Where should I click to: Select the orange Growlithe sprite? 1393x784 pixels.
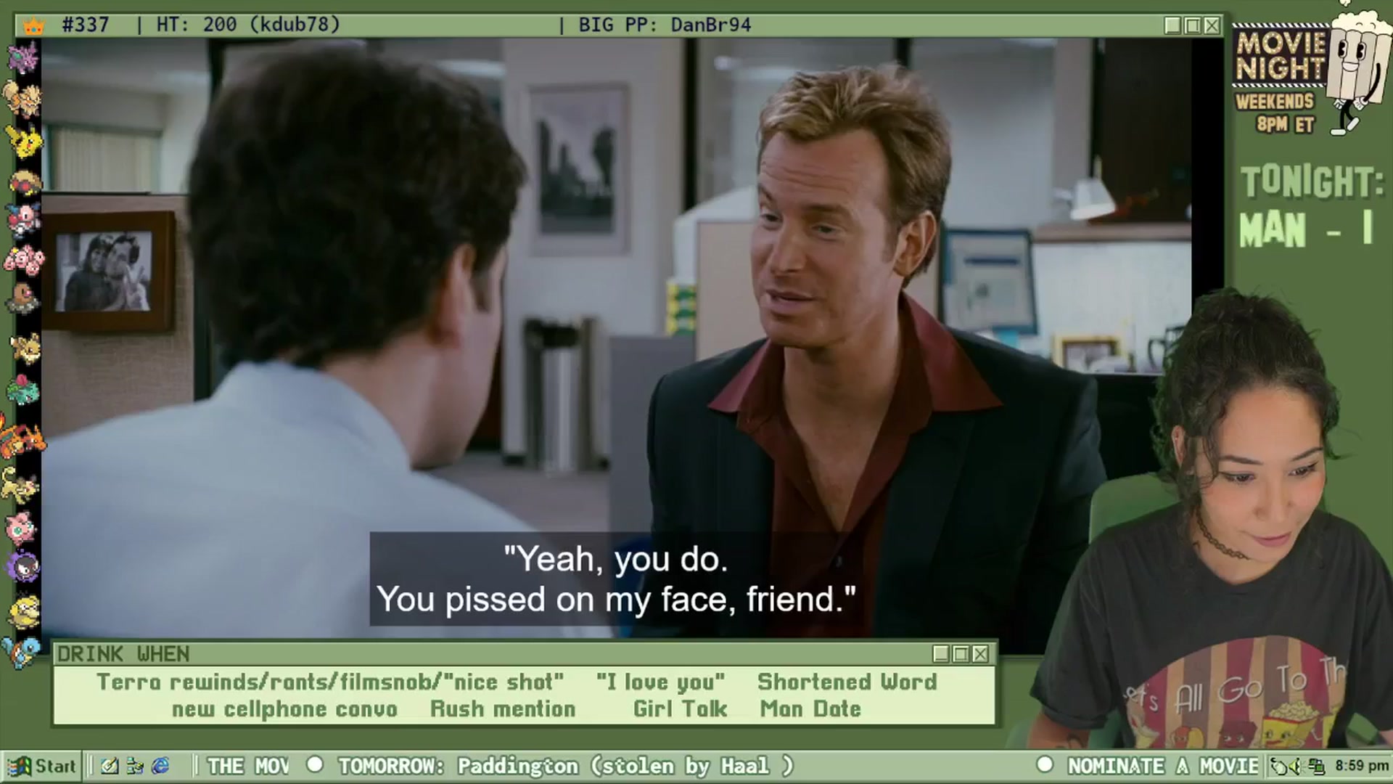coord(22,99)
